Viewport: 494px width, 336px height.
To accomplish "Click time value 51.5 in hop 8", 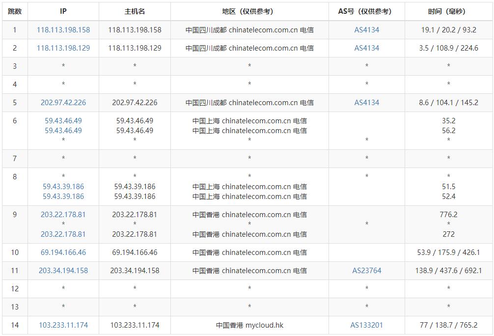I will coord(449,187).
